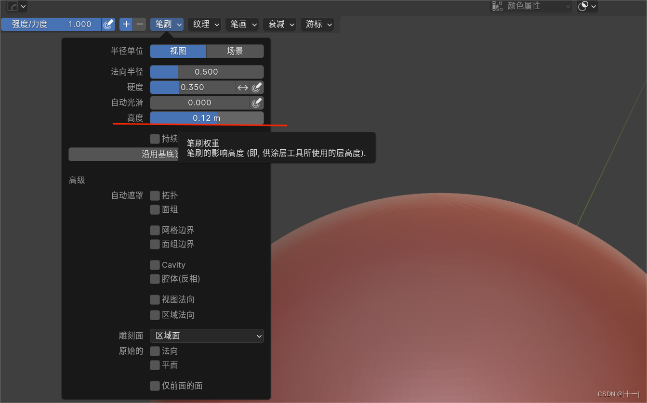Enable original 法向 checkbox
Image resolution: width=647 pixels, height=403 pixels.
tap(155, 351)
